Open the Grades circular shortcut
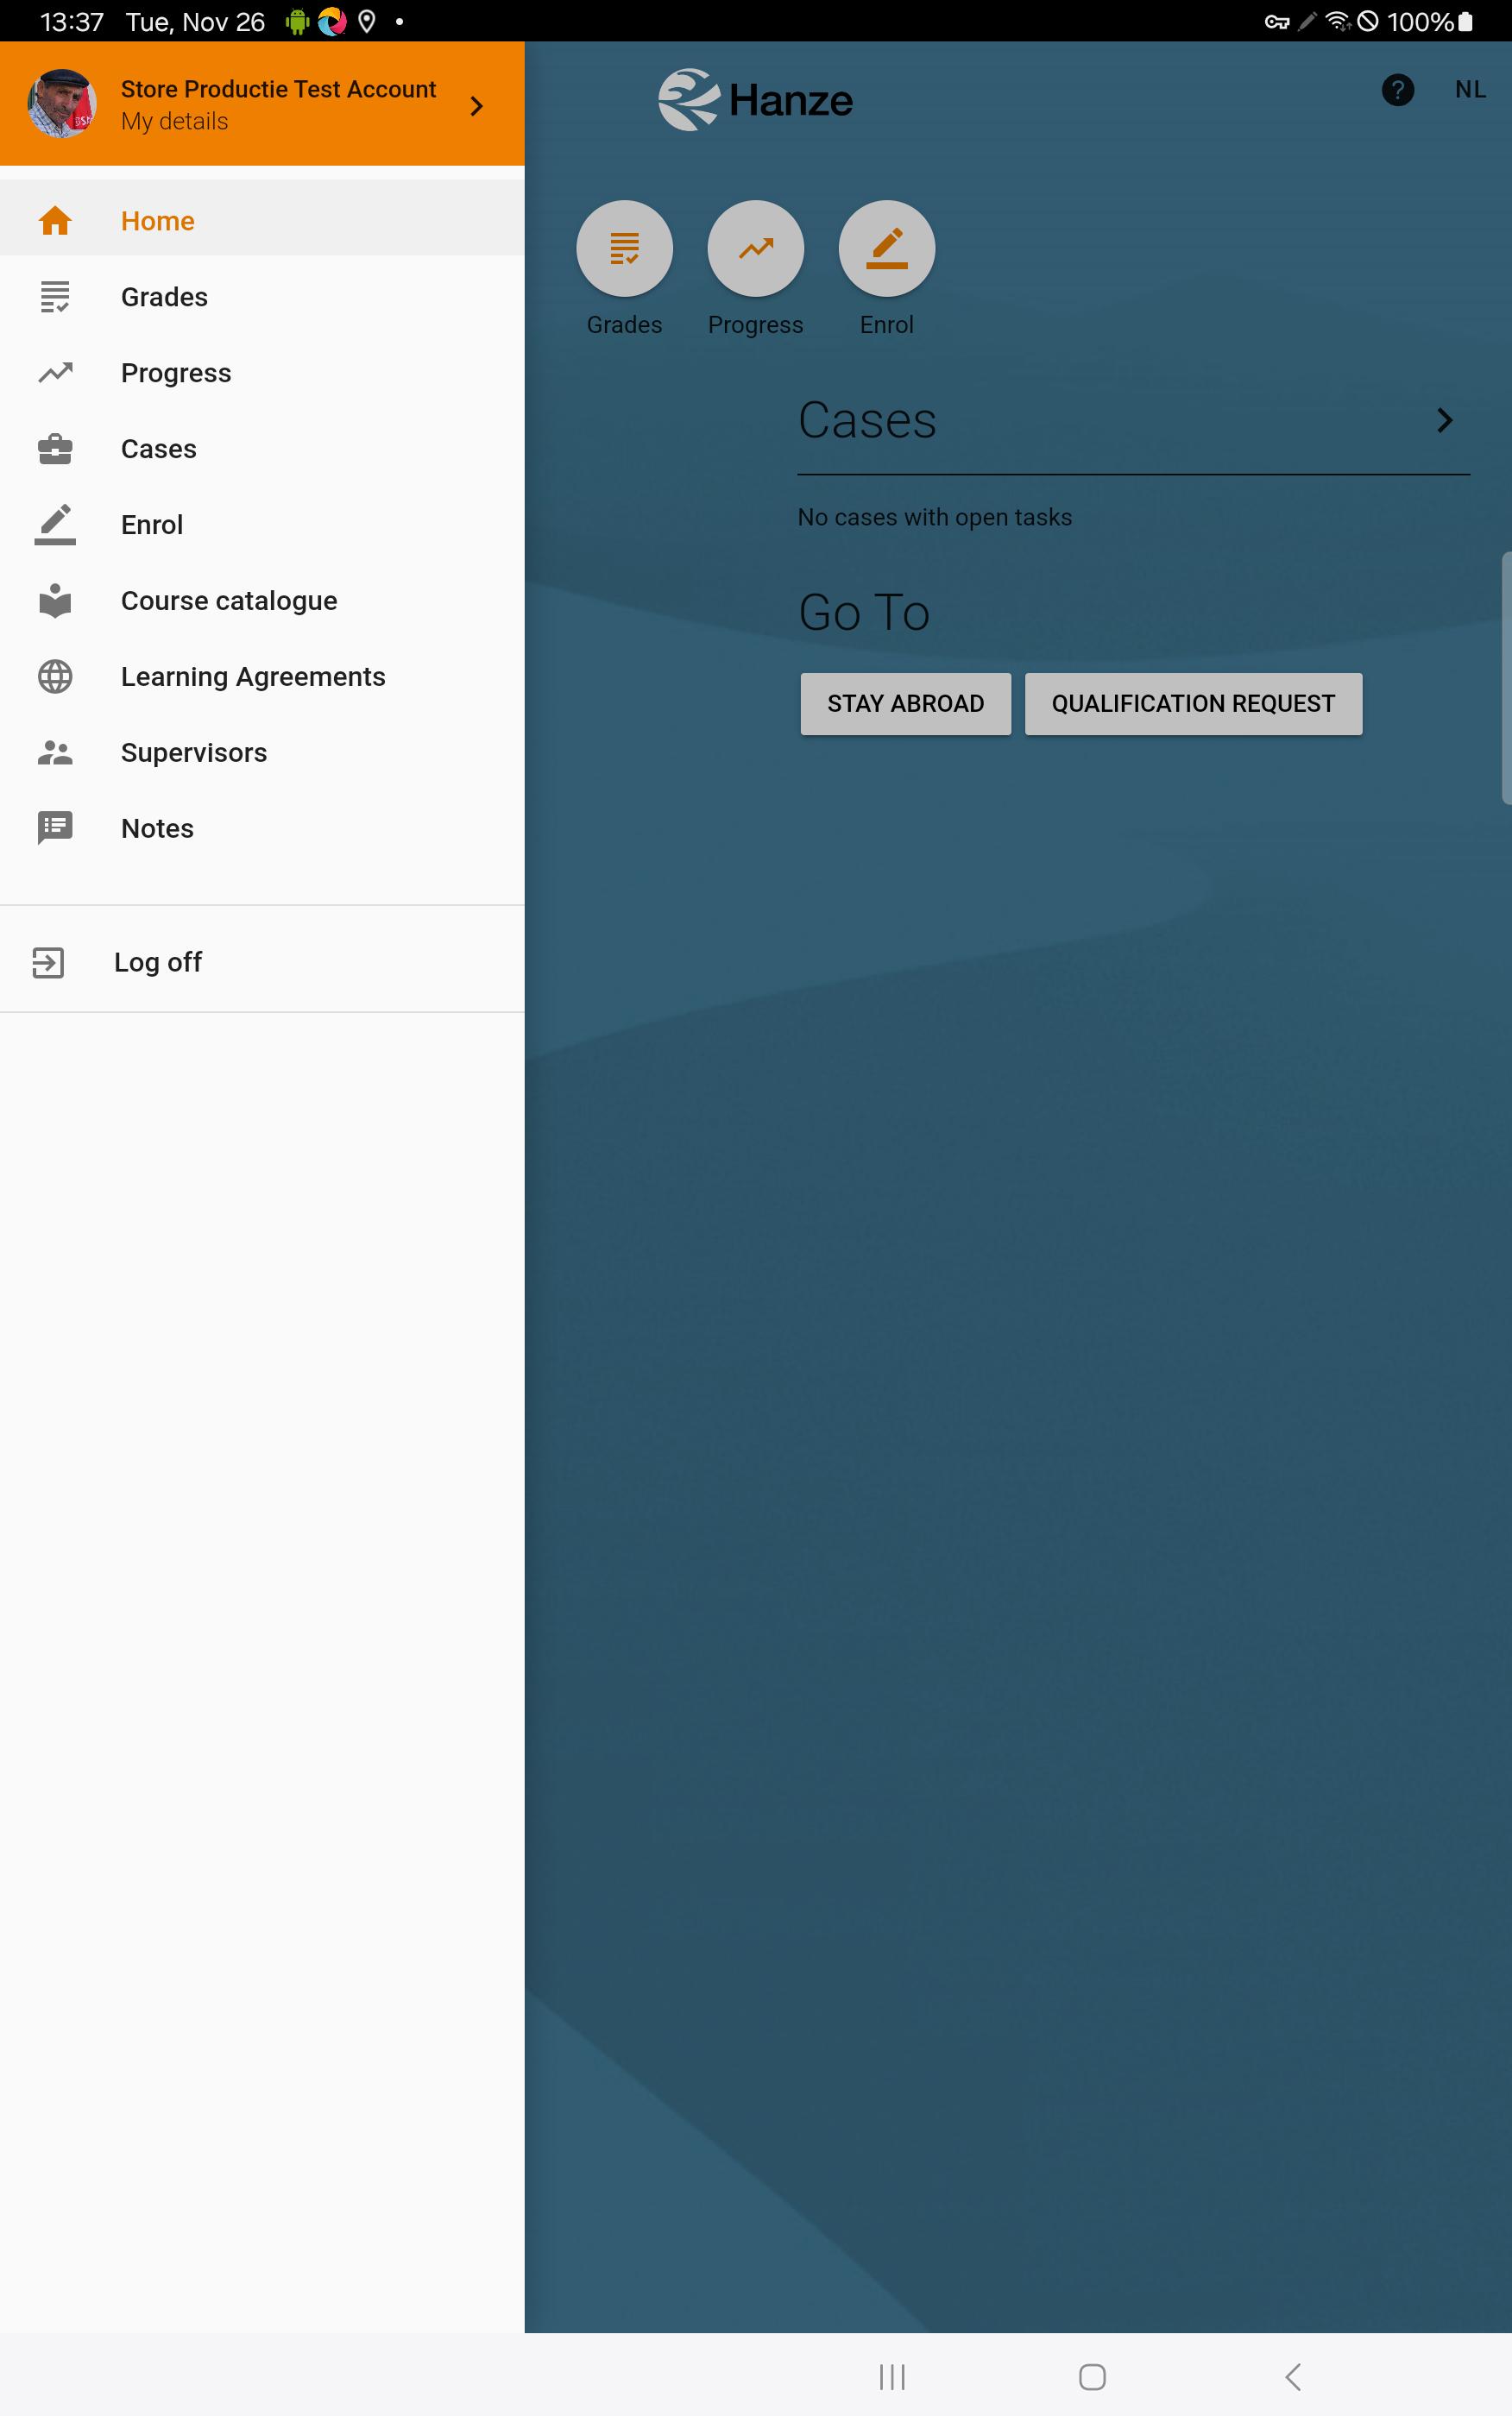This screenshot has width=1512, height=2416. pos(624,249)
